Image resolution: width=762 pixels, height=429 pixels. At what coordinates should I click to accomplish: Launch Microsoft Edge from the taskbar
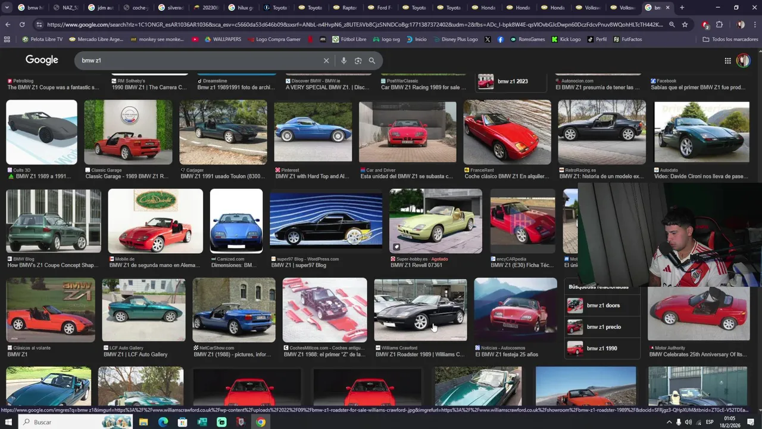click(x=163, y=422)
